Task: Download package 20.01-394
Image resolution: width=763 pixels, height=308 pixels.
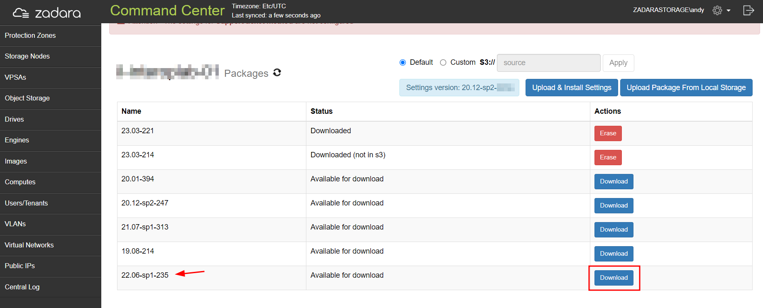Action: (x=614, y=181)
